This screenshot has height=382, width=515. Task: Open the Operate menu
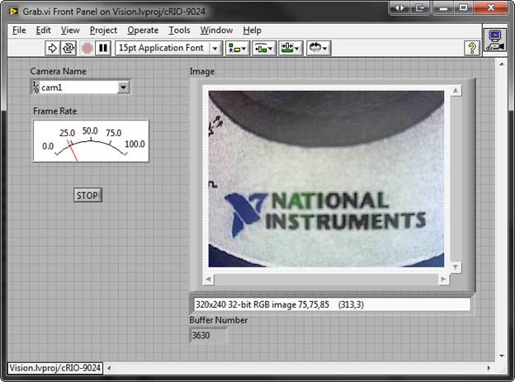point(143,31)
